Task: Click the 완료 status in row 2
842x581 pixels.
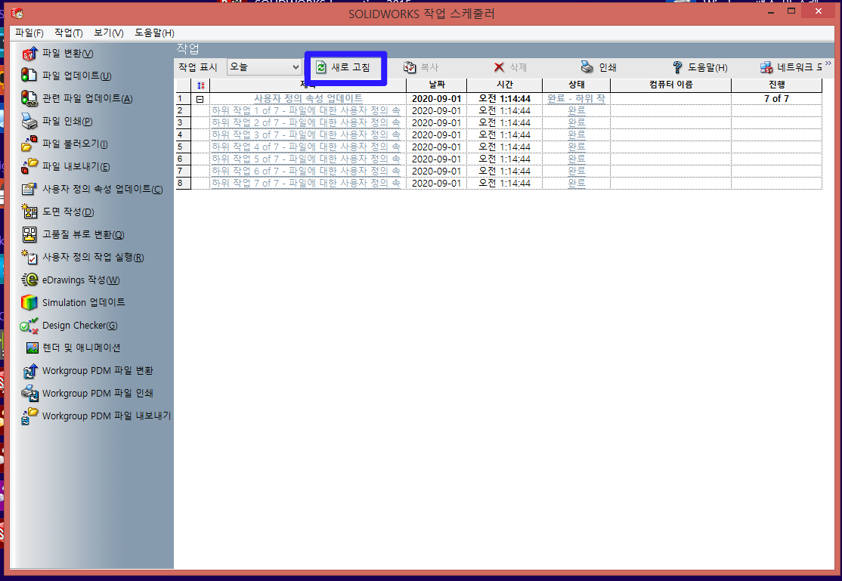Action: click(576, 110)
